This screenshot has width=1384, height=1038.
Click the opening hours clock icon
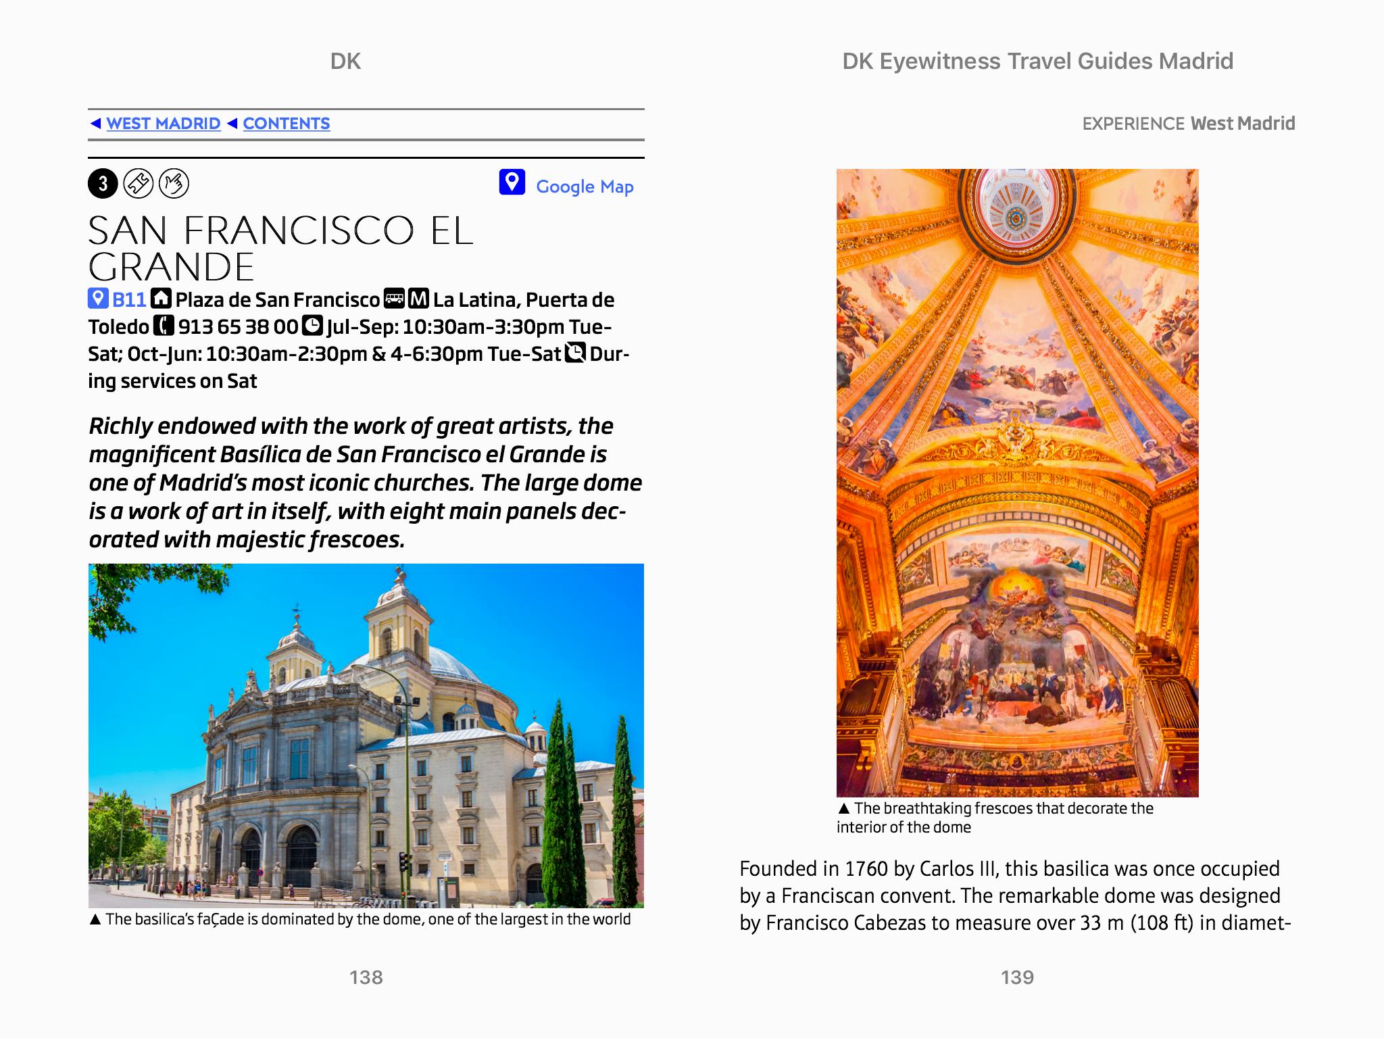coord(312,326)
